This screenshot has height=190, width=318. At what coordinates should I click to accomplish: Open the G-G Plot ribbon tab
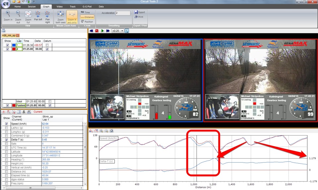point(87,7)
